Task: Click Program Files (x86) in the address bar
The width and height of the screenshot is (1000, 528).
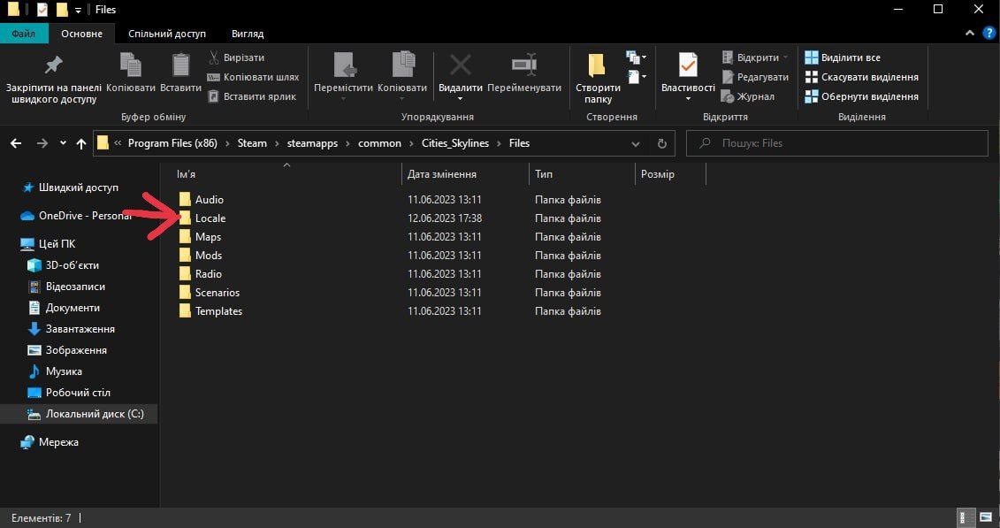Action: [172, 143]
